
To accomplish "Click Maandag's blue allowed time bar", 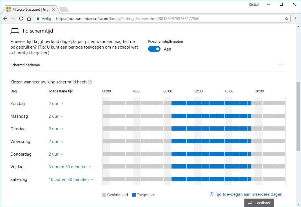I will pos(211,116).
